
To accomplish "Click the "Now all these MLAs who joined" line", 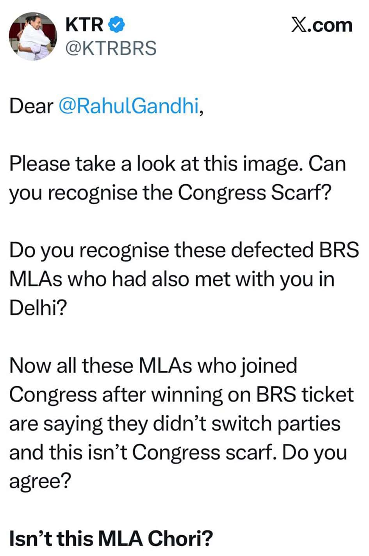I will 153,366.
